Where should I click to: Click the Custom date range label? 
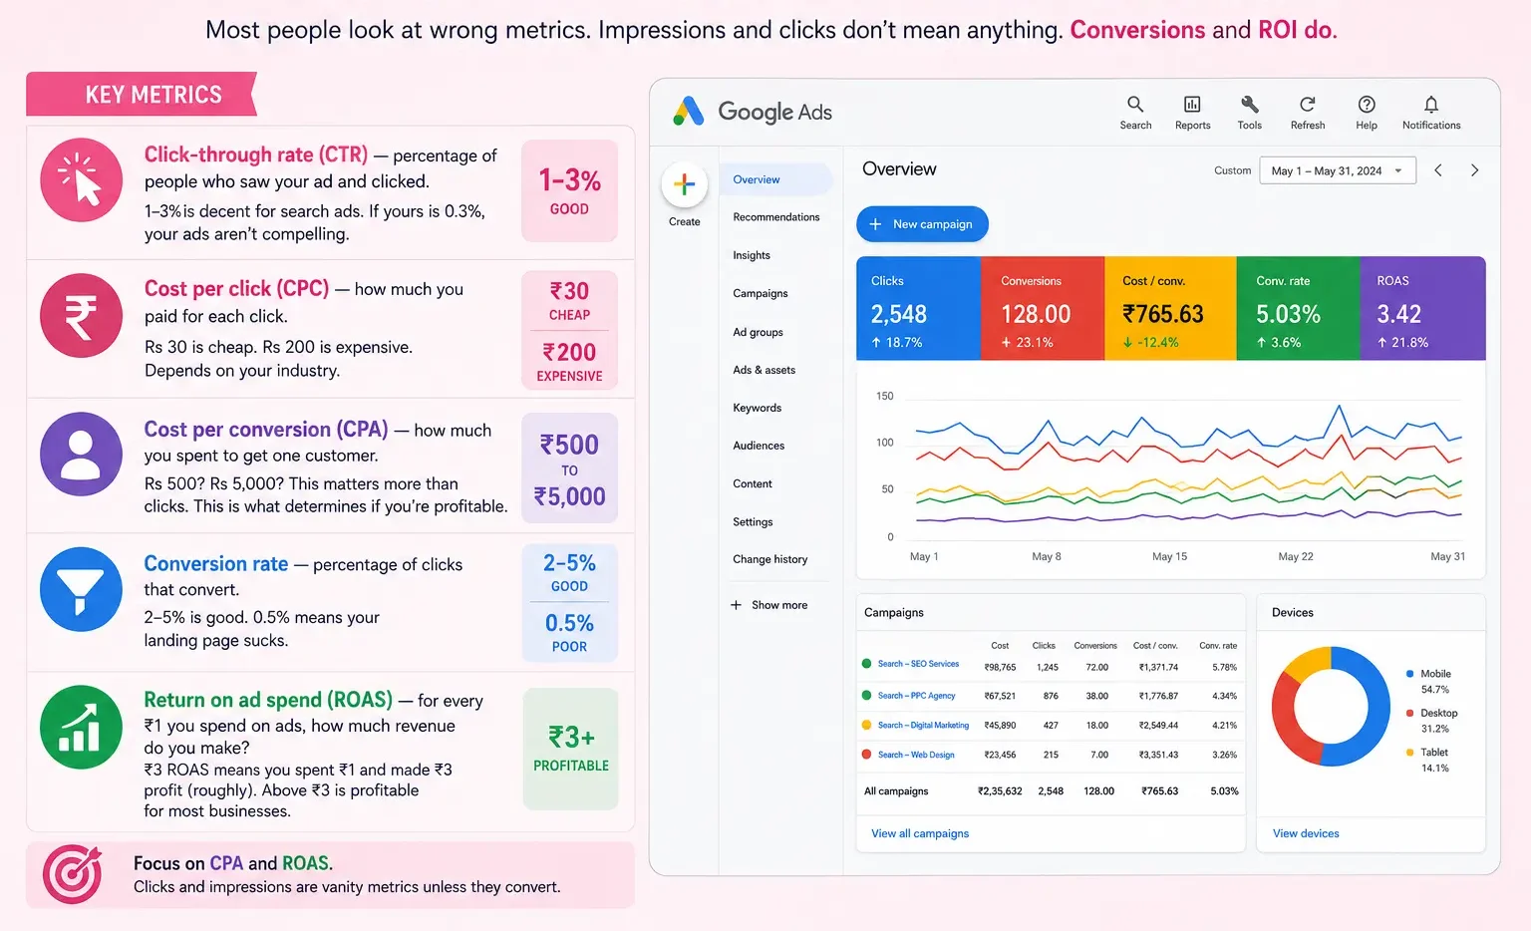tap(1232, 170)
